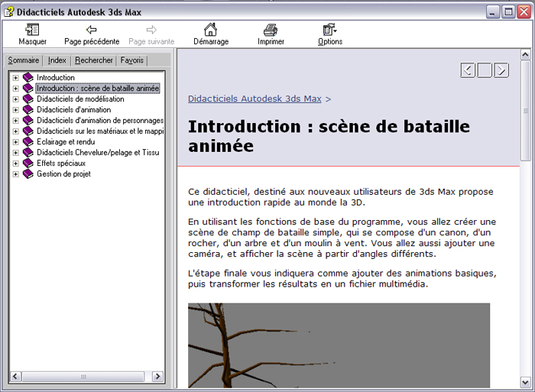Go to previous topic using left chevron button
The height and width of the screenshot is (392, 535).
click(x=468, y=70)
